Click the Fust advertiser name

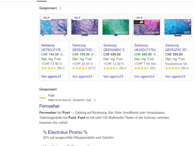click(51, 95)
